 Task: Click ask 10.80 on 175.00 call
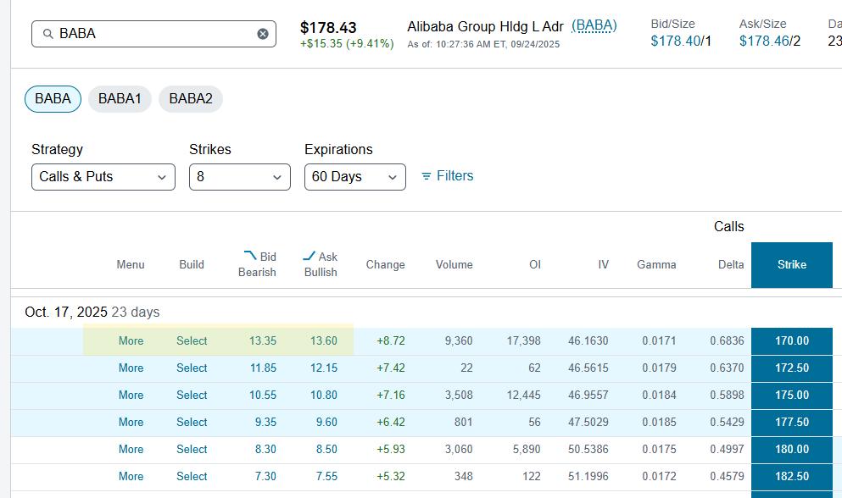[323, 395]
